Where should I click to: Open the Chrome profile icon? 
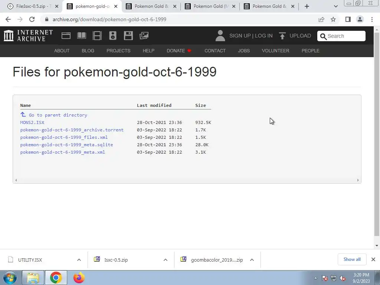pos(360,19)
